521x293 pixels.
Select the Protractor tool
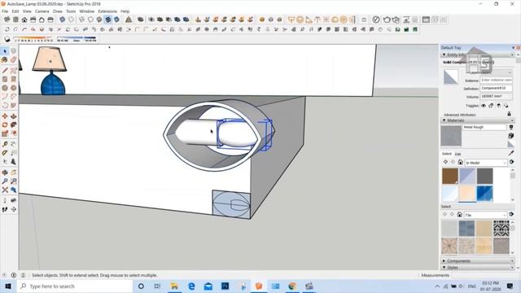[x=5, y=153]
